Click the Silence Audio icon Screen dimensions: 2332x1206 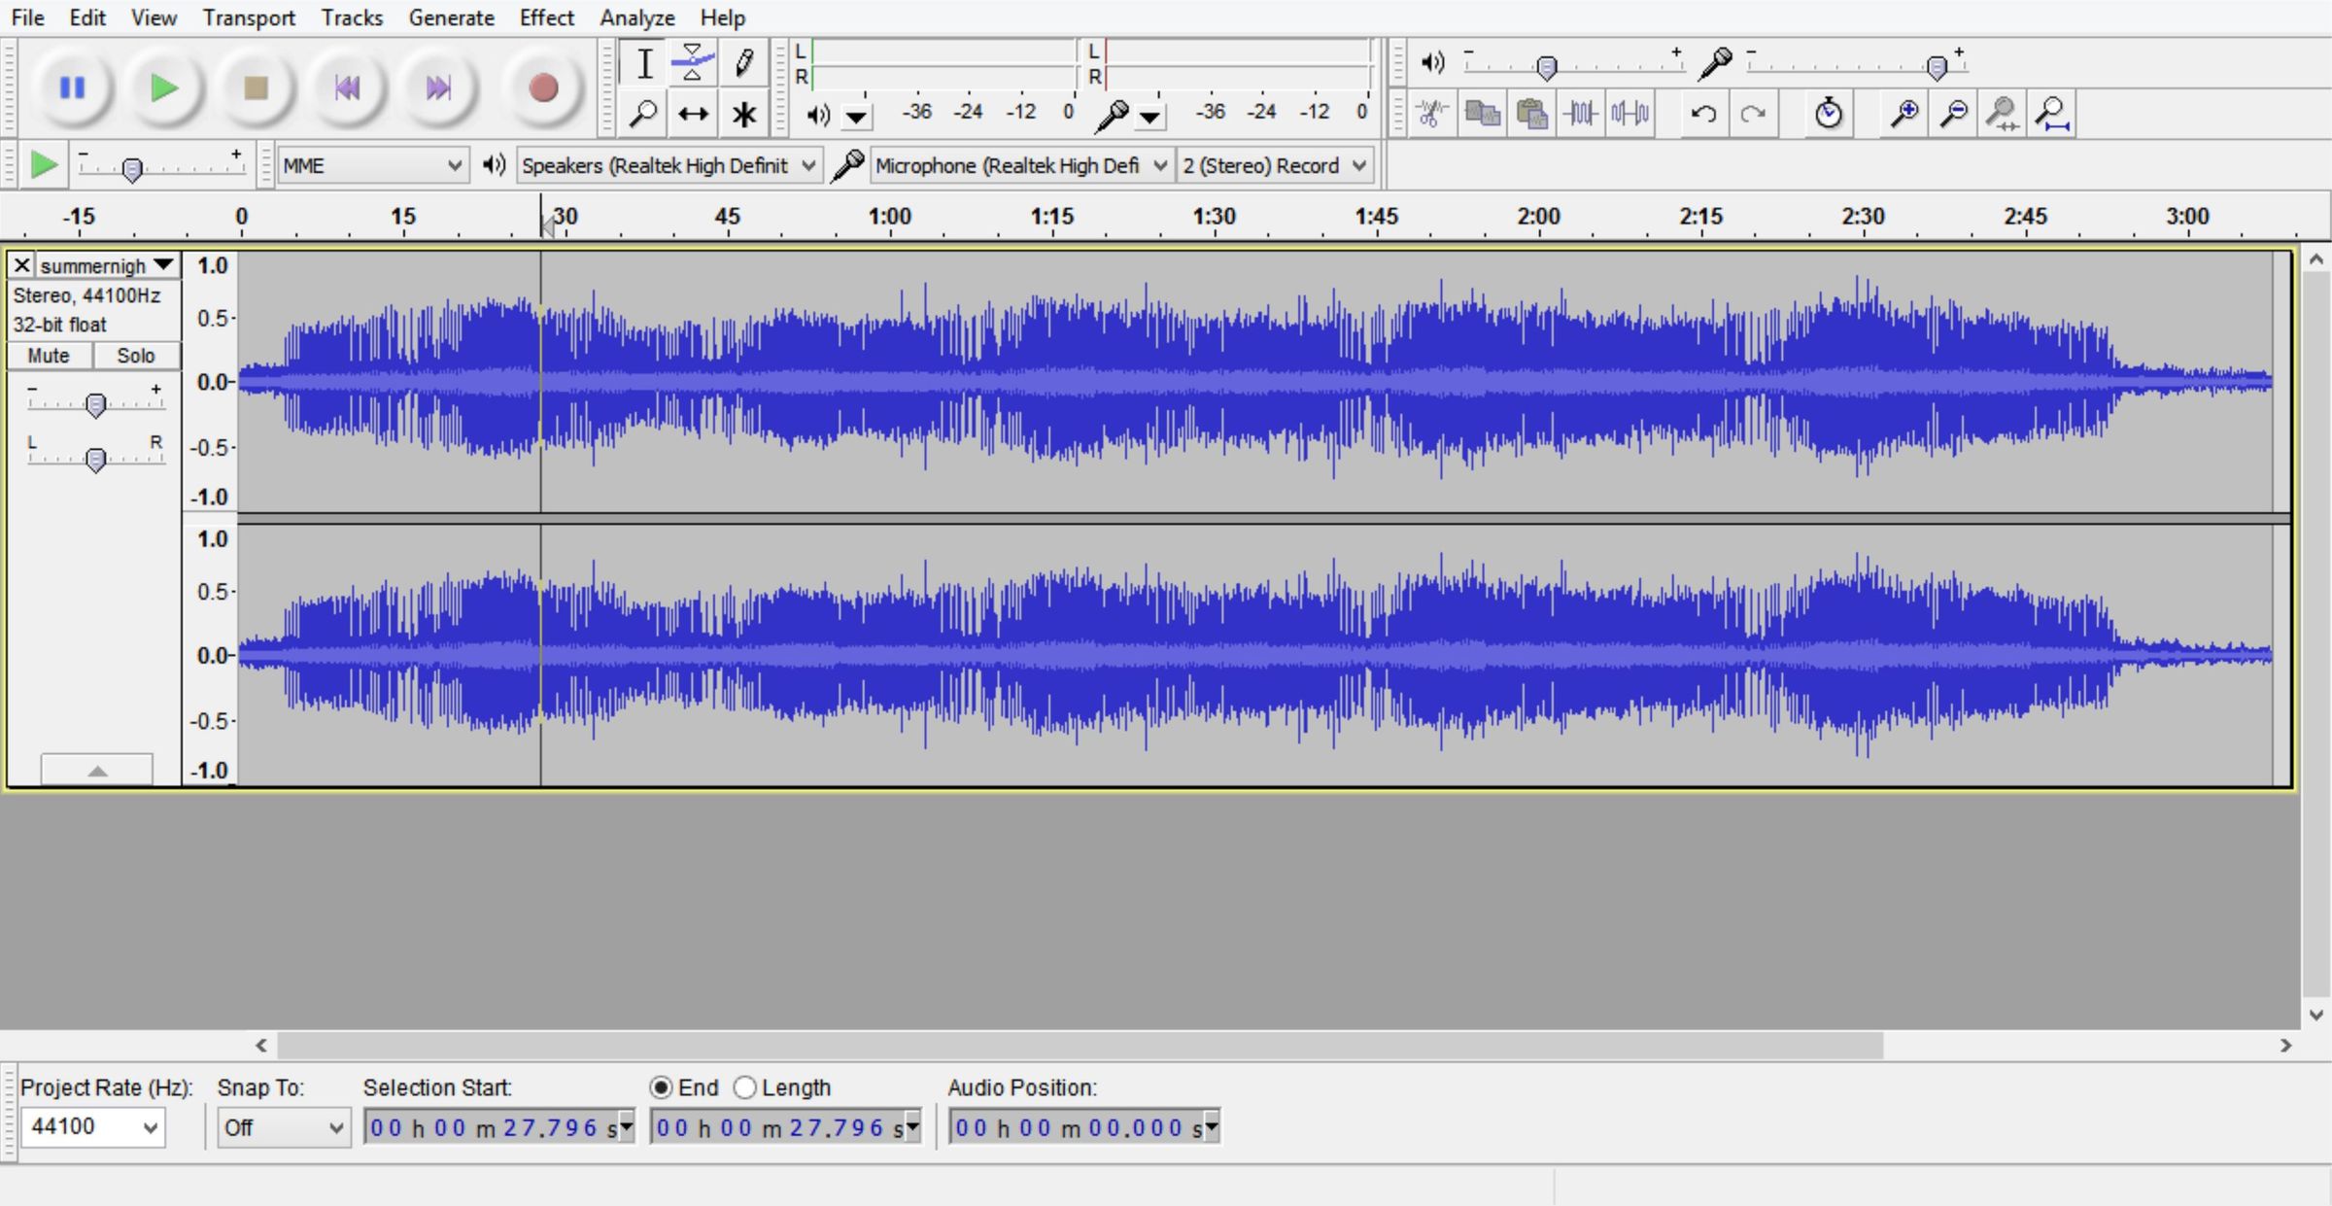click(1630, 114)
